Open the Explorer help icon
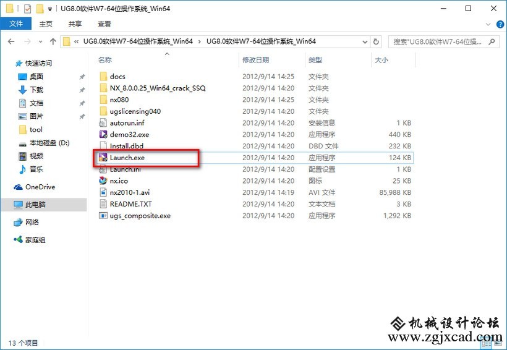This screenshot has height=350, width=507. 500,24
